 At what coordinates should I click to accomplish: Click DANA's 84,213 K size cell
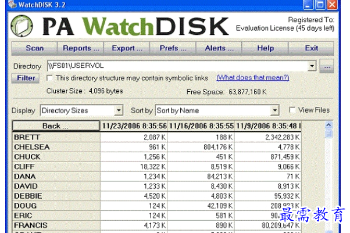pos(201,176)
